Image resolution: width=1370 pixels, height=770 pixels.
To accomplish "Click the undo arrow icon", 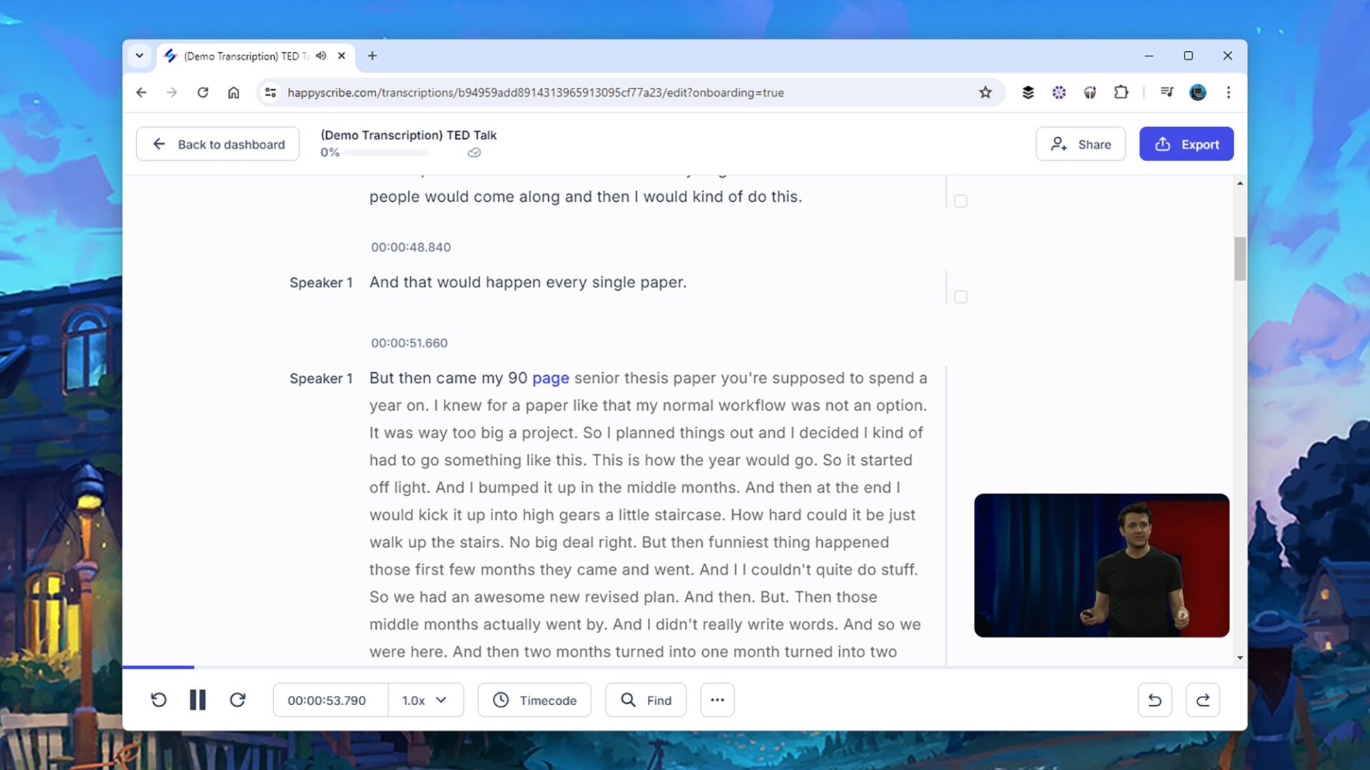I will (x=1155, y=700).
